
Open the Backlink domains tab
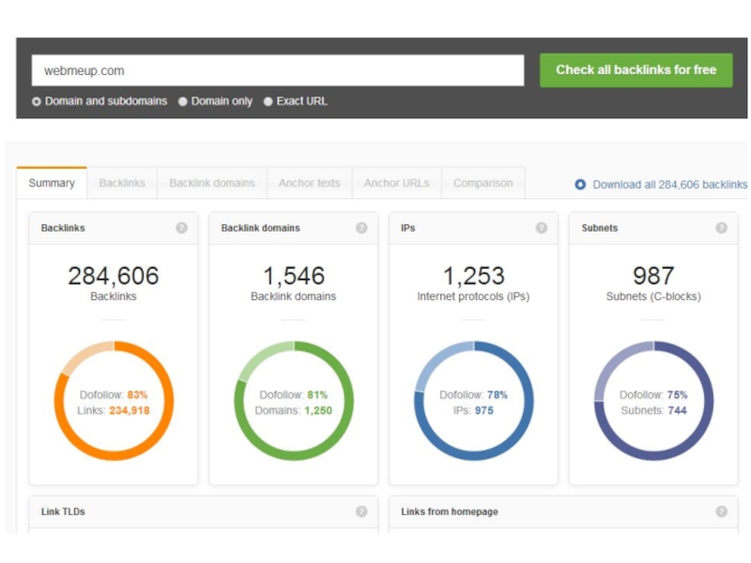[212, 183]
